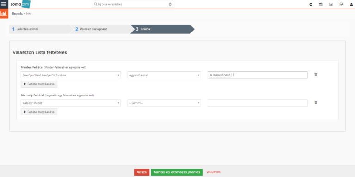Open the Reports module icon
Image resolution: width=355 pixels, height=177 pixels.
[x=4, y=13]
